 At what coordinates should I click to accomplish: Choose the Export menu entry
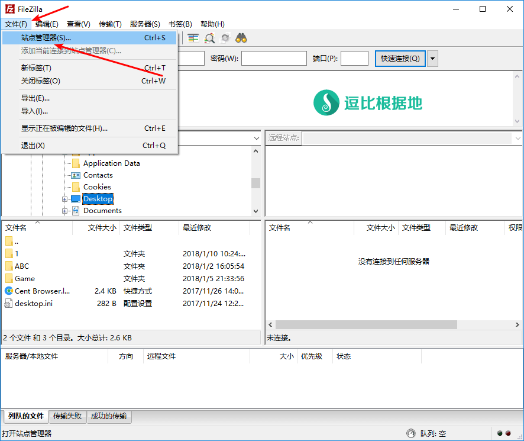point(35,98)
